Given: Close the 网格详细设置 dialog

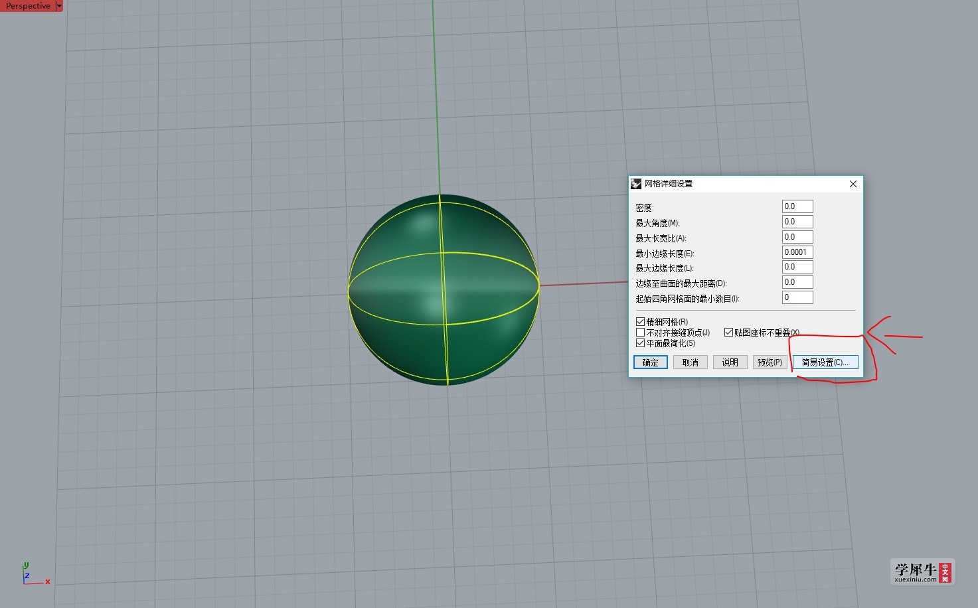Looking at the screenshot, I should tap(853, 184).
